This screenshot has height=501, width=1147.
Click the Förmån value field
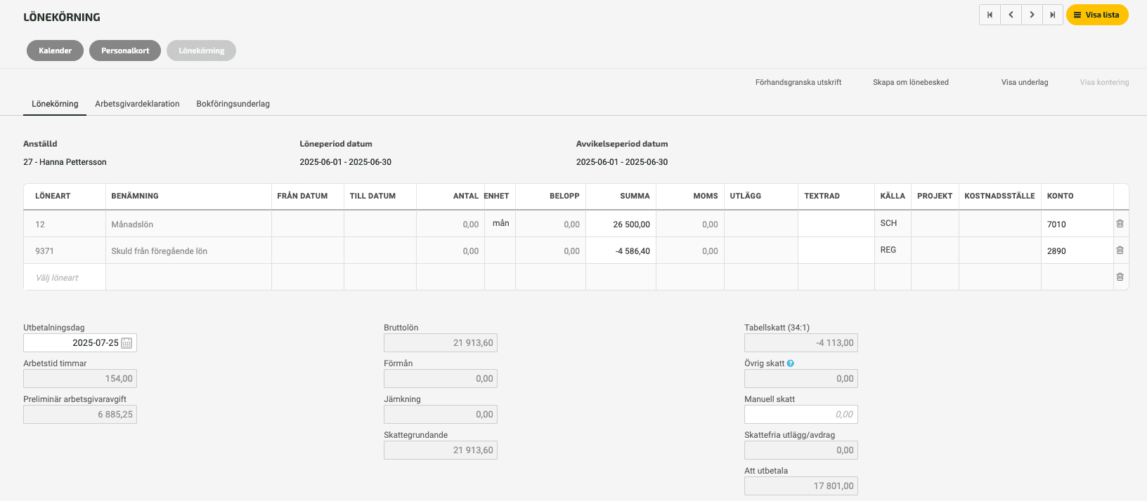(x=441, y=378)
